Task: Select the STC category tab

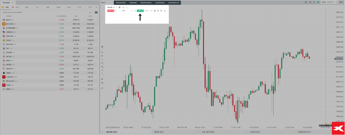Action: click(80, 7)
